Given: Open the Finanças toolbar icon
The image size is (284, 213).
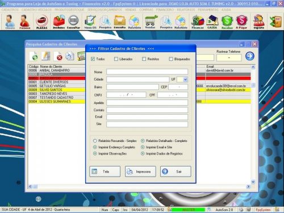Looking at the screenshot, I should tap(198, 22).
